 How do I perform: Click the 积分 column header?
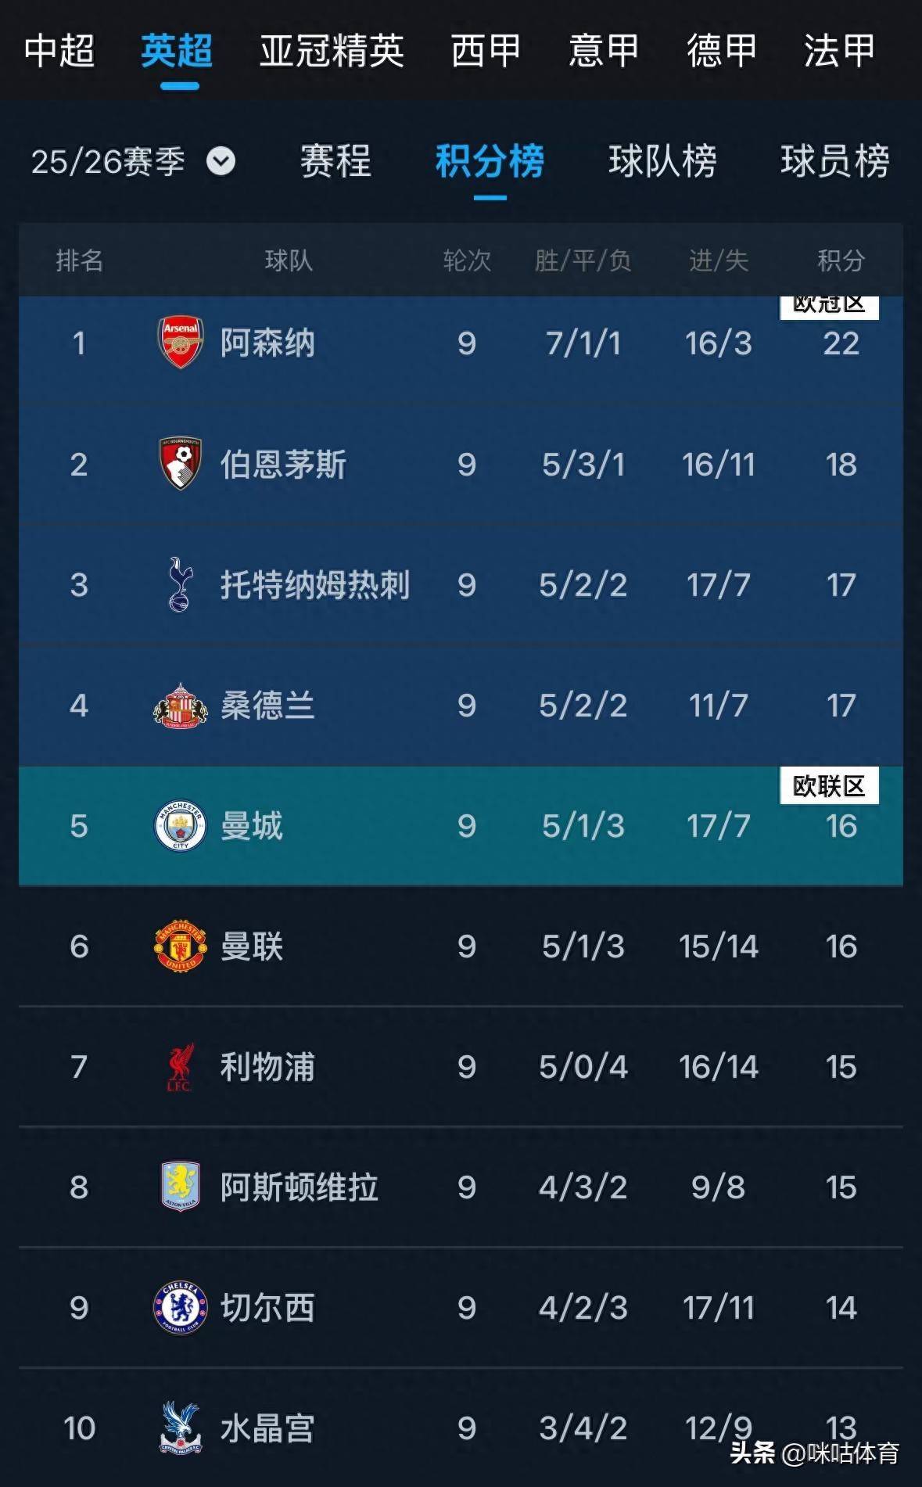click(x=841, y=260)
